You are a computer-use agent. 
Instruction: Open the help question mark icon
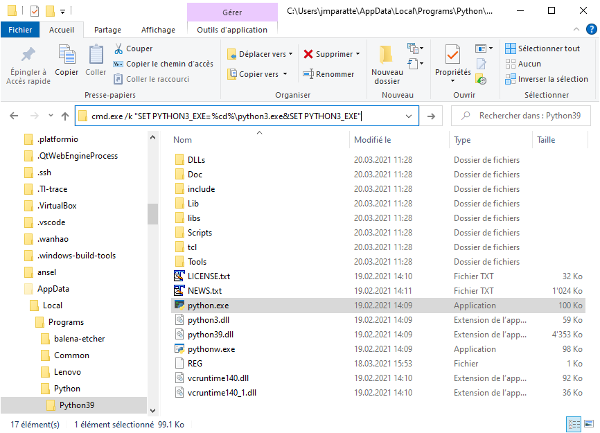point(592,30)
